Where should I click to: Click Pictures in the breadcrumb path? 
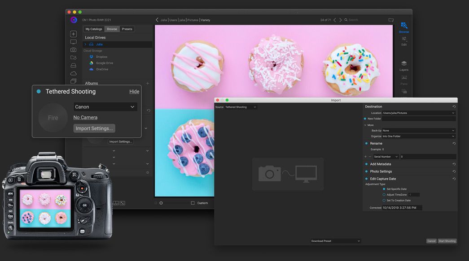coord(193,20)
